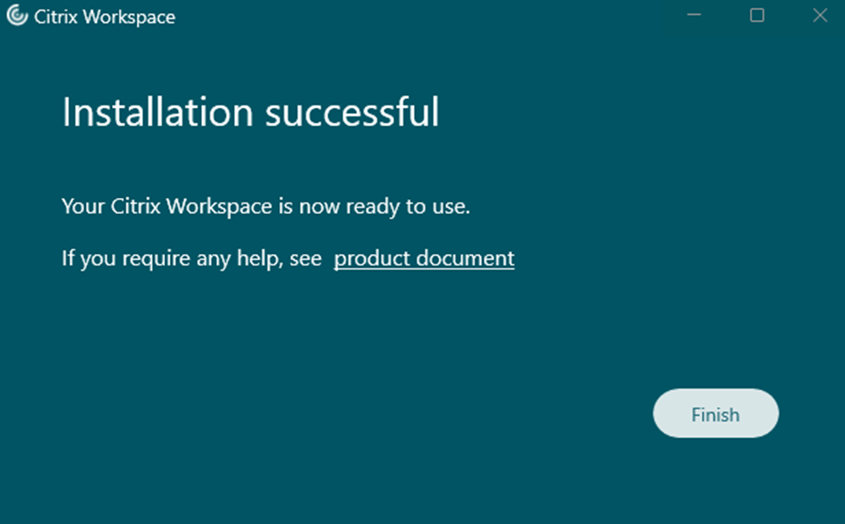This screenshot has width=845, height=524.
Task: Click the Installation successful heading
Action: pos(250,112)
